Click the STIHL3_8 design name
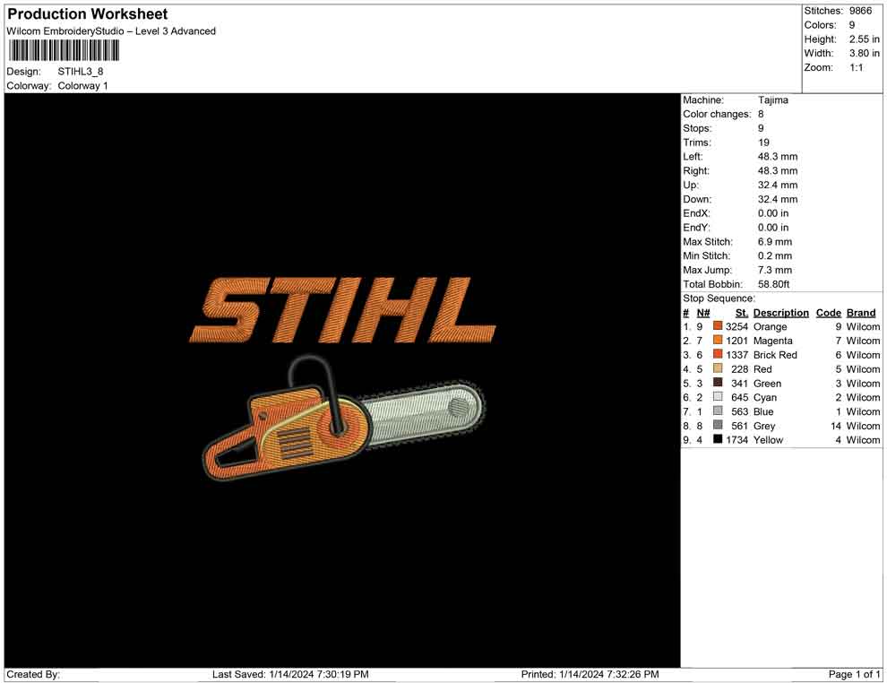 tap(77, 72)
